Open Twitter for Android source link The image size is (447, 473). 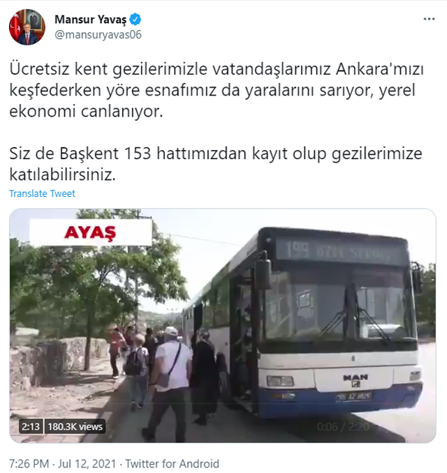(x=172, y=464)
